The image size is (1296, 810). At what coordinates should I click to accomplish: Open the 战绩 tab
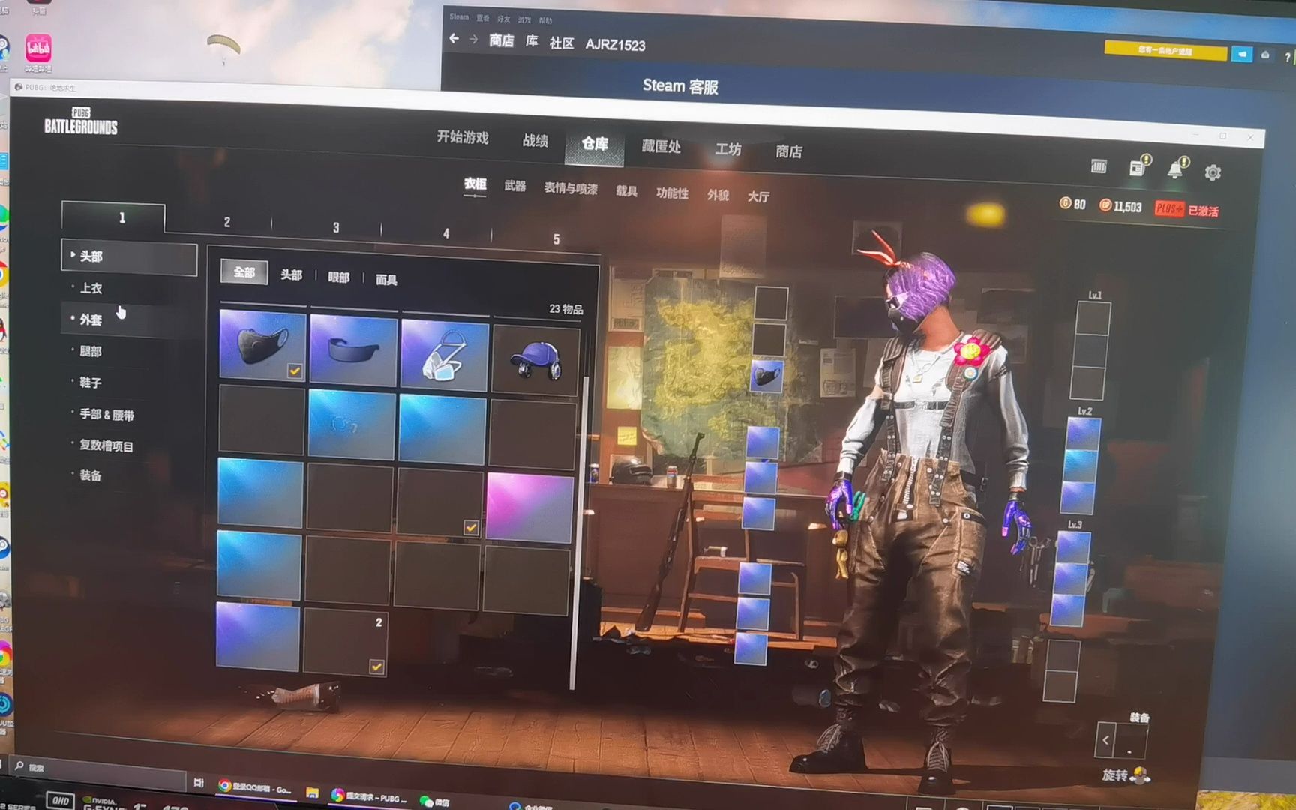(x=535, y=141)
